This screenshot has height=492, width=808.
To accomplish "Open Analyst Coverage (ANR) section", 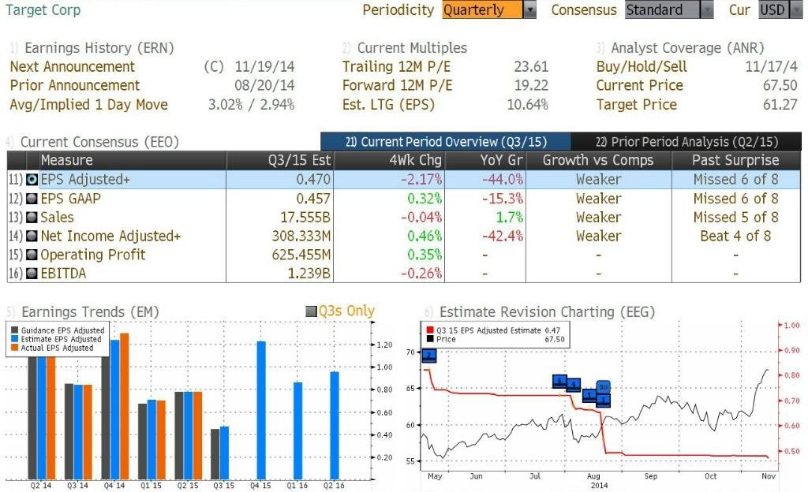I will pyautogui.click(x=687, y=48).
